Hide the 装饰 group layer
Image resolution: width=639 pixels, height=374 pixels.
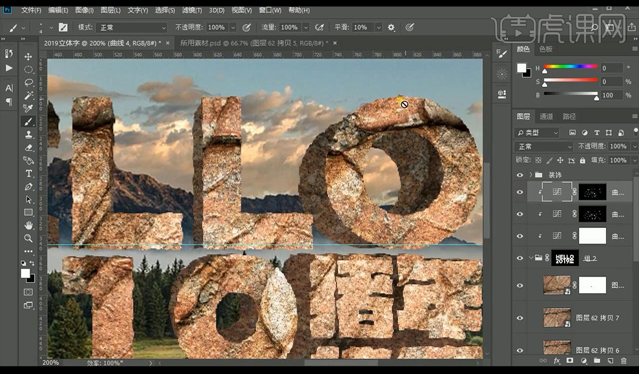click(x=520, y=175)
